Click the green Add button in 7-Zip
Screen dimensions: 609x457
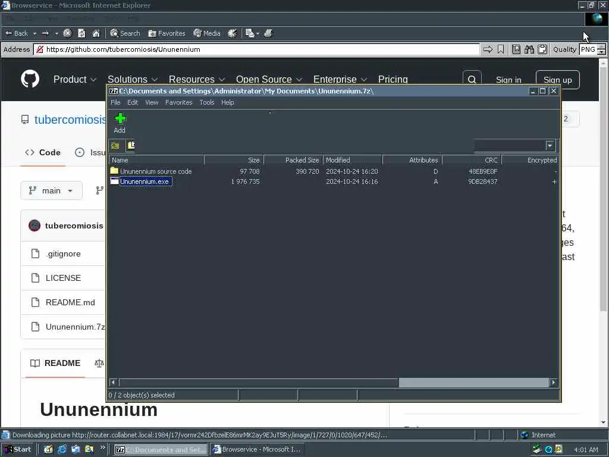pyautogui.click(x=120, y=123)
